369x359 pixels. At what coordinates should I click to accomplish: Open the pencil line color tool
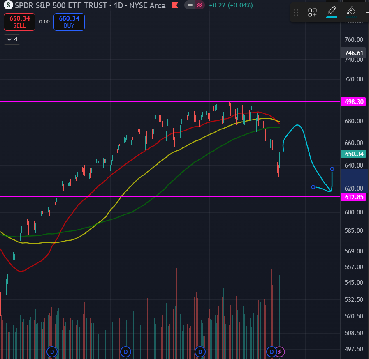[332, 12]
